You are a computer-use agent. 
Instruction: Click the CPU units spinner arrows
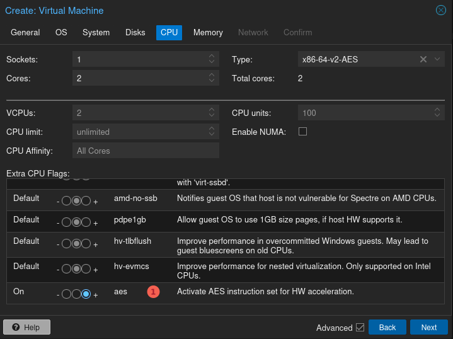tap(438, 113)
